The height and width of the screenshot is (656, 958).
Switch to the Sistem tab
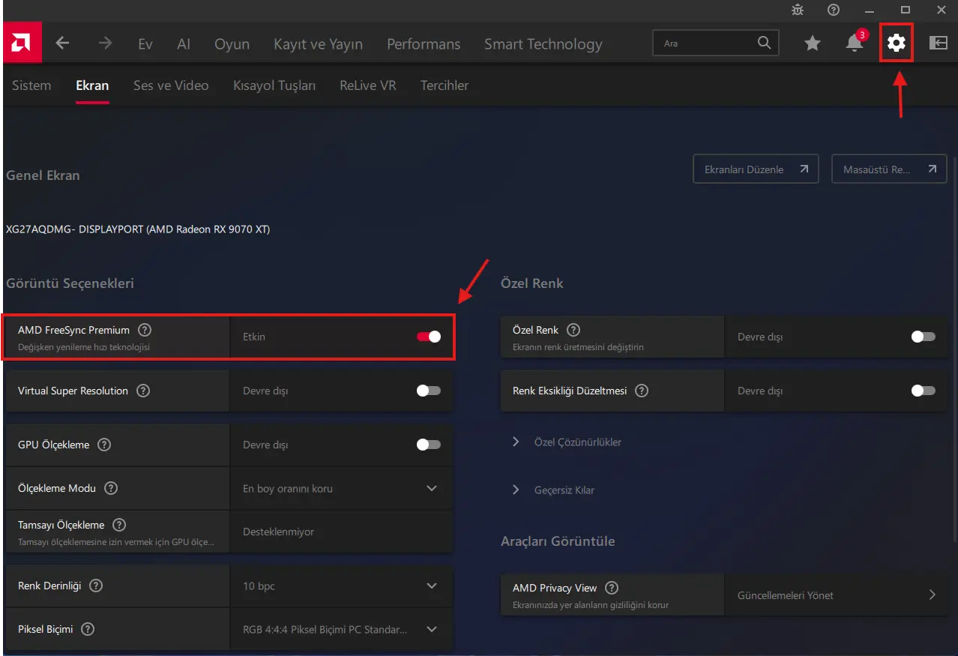pos(31,85)
